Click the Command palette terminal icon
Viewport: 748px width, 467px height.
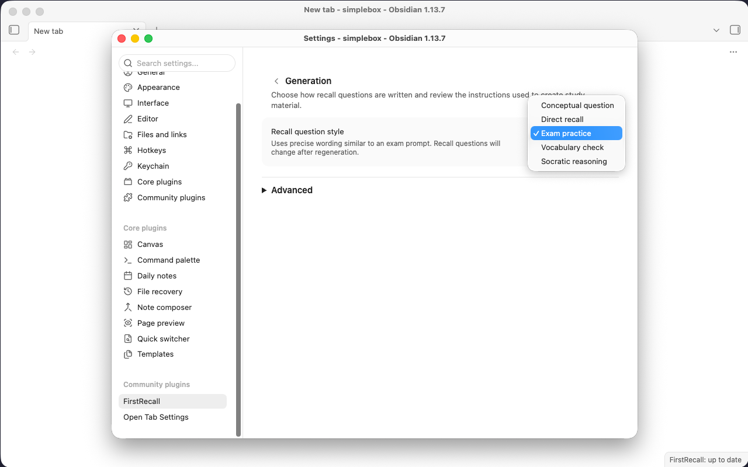[x=128, y=260]
